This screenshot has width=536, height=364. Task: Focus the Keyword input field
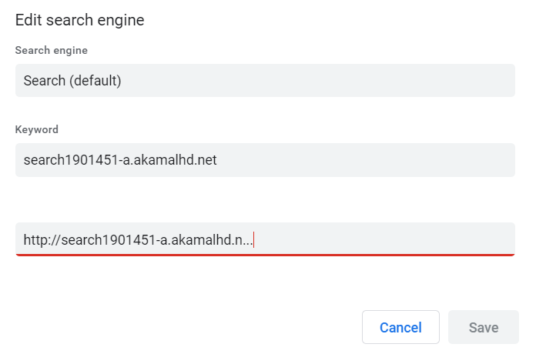click(x=265, y=160)
